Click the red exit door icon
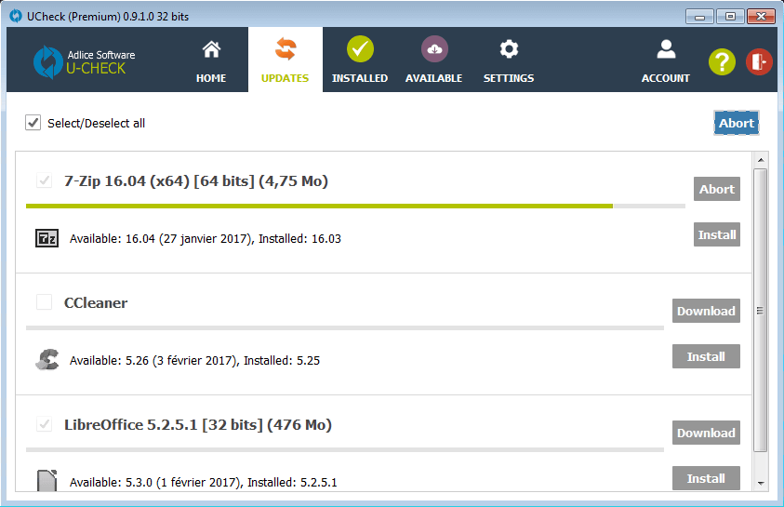This screenshot has width=784, height=507. [x=759, y=61]
